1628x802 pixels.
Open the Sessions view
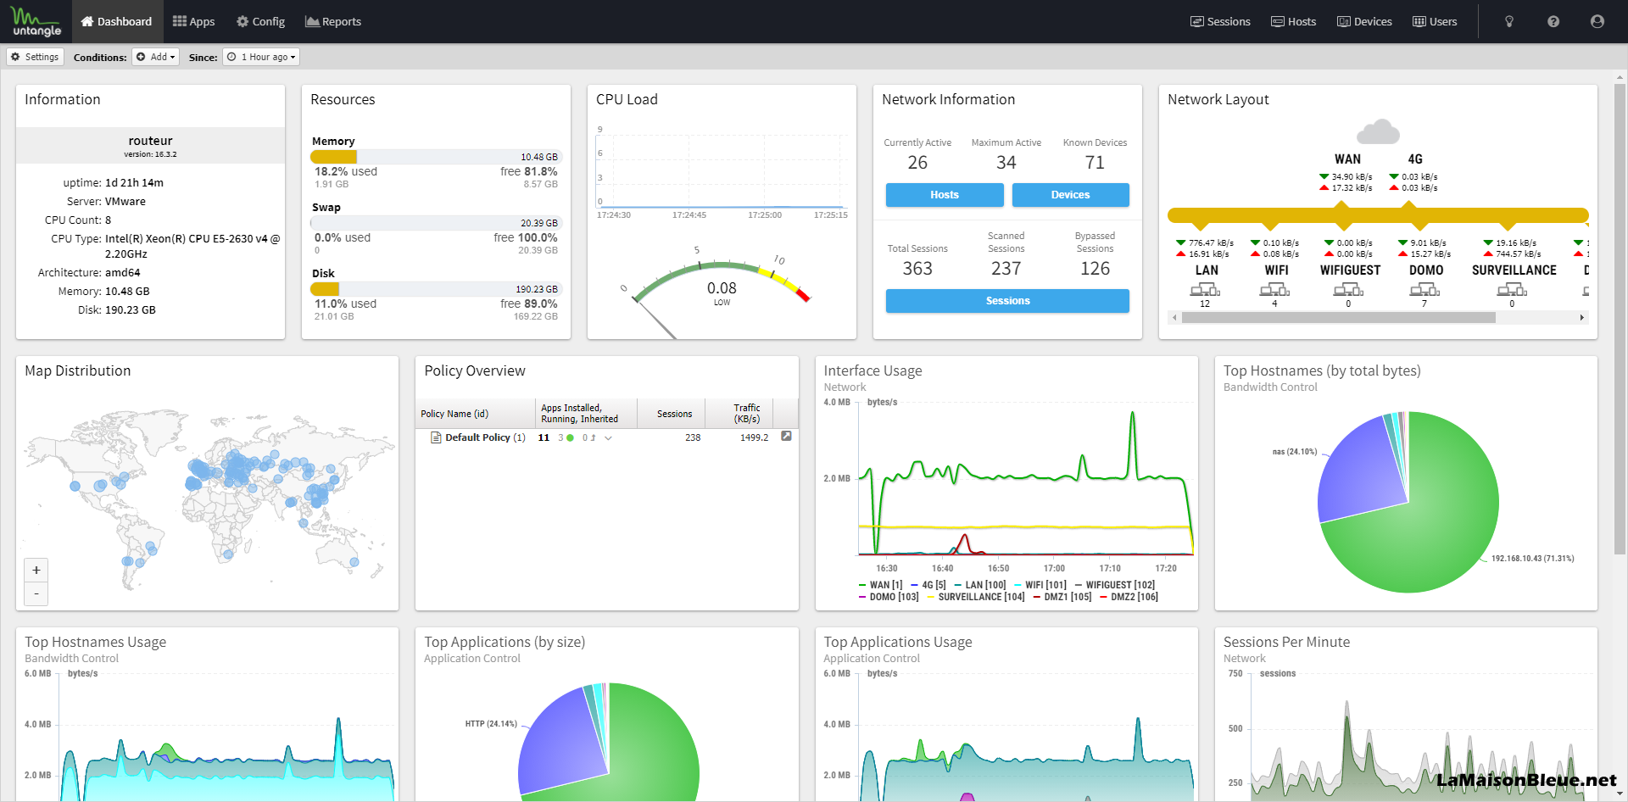[1220, 21]
